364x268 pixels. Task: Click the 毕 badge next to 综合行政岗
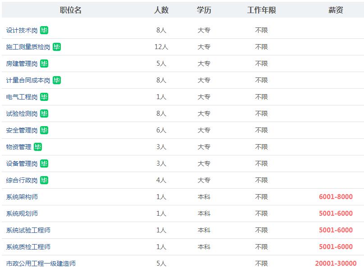pos(44,181)
